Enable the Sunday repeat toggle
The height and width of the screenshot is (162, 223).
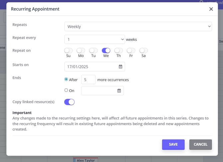69,51
